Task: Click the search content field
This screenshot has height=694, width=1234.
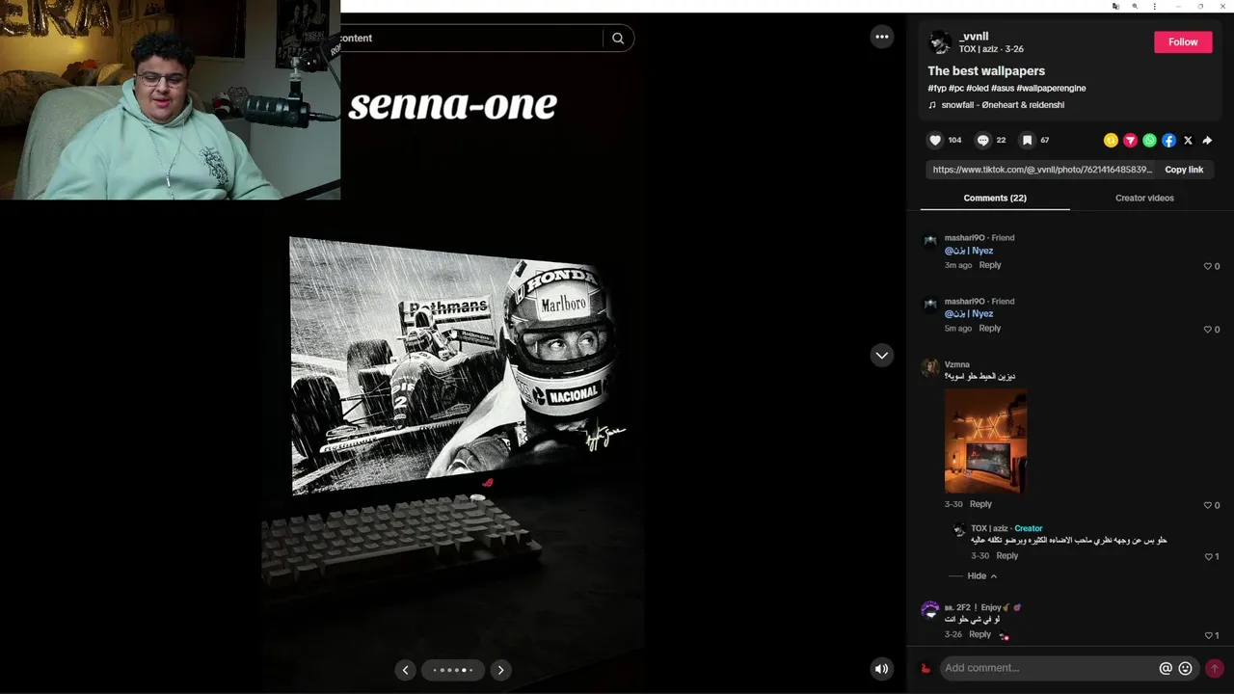Action: [470, 39]
